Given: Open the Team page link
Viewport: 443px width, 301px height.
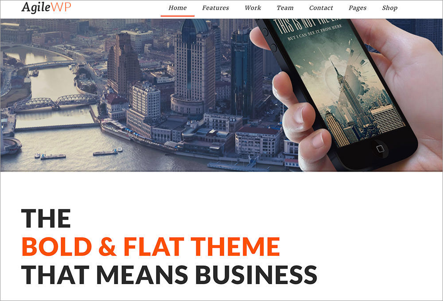Looking at the screenshot, I should 285,8.
